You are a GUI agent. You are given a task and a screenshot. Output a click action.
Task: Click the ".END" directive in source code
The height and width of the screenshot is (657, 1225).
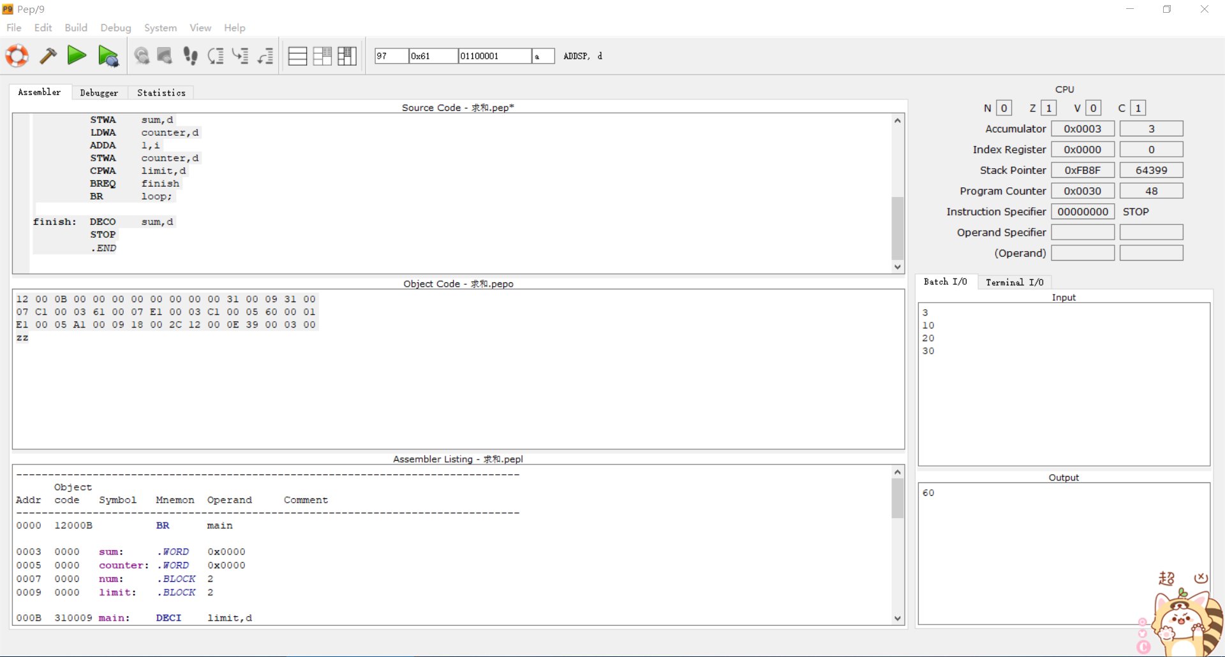(103, 248)
